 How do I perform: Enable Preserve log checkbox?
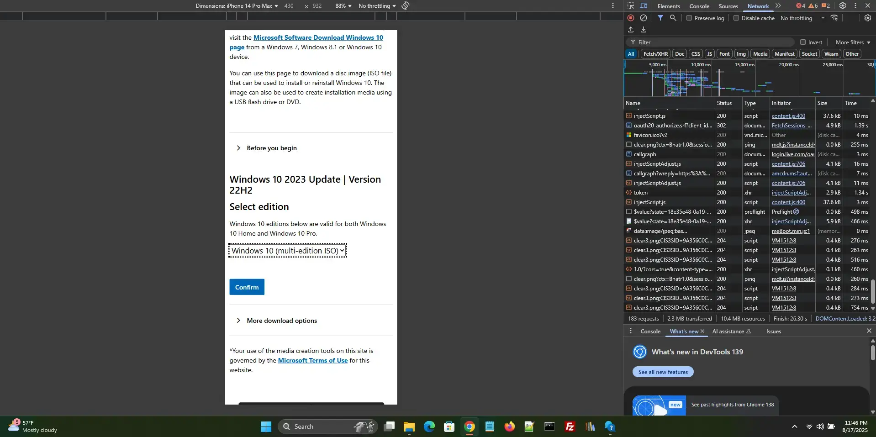pos(689,18)
